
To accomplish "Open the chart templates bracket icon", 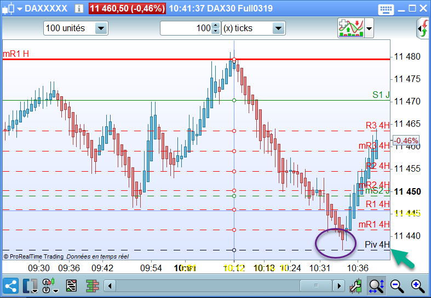I will tap(30, 286).
